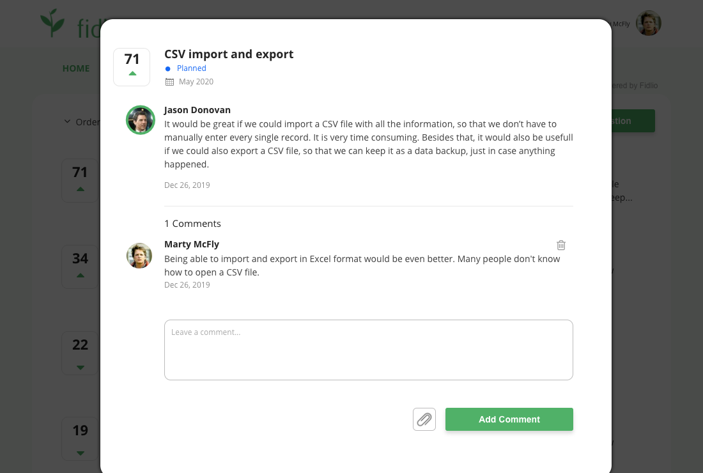Click the Jason Donovan author name
This screenshot has width=703, height=473.
coord(197,110)
